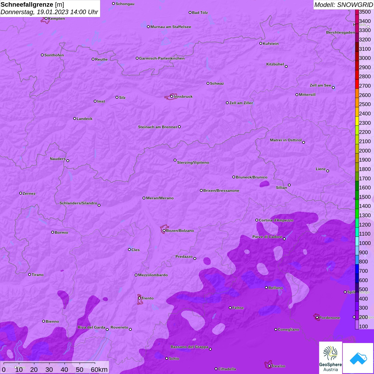Viewport: 374px width, 374px height.
Task: Click the "Meran/Merano" label
Action: pyautogui.click(x=160, y=198)
